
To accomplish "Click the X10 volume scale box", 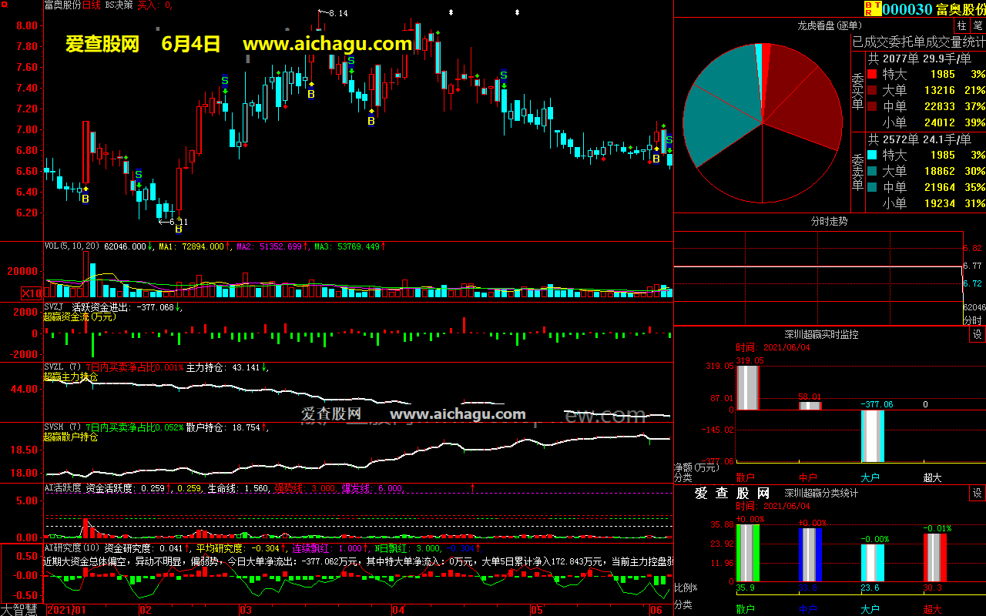I will coord(32,293).
